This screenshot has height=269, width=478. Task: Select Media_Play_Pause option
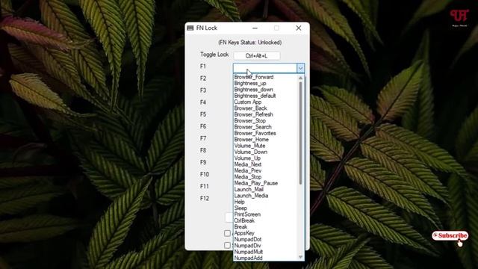tap(255, 183)
